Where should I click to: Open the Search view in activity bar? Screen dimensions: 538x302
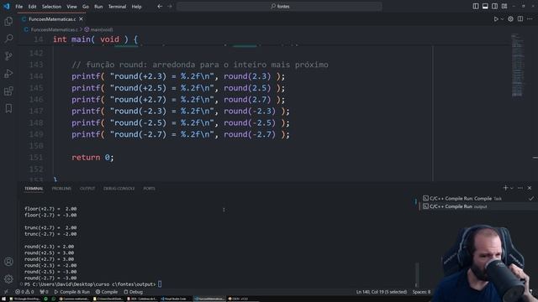tap(8, 39)
